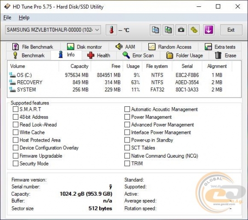Click the OS (C:) drive icon
The width and height of the screenshot is (248, 220).
click(x=12, y=75)
